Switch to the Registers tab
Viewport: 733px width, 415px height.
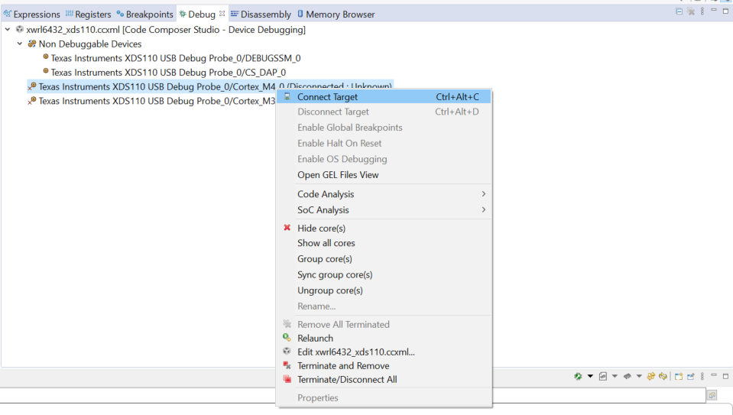click(88, 15)
